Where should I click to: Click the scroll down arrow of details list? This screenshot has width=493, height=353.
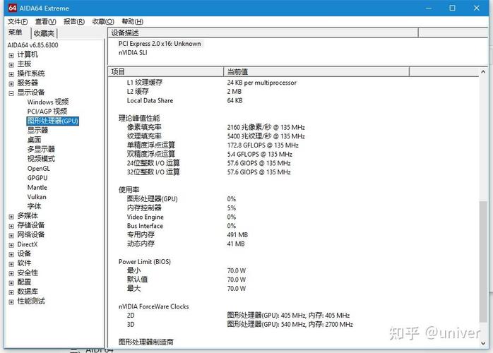pos(484,343)
